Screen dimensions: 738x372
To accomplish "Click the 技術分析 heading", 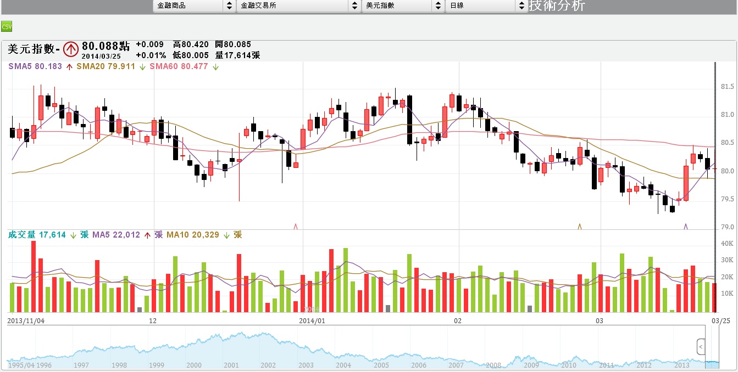I will (557, 5).
